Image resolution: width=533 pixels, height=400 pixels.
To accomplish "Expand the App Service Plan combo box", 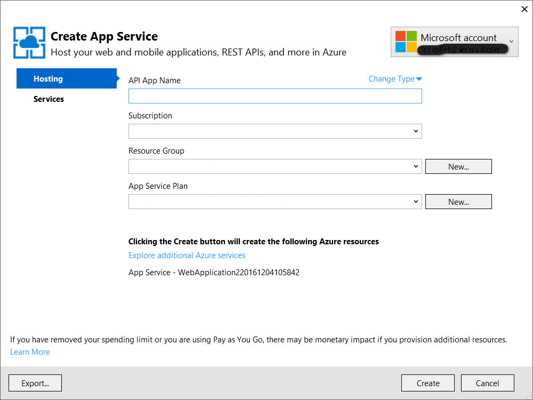I will click(x=275, y=202).
